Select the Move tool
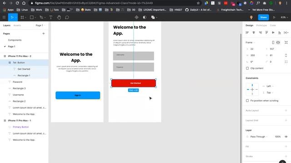 [x=12, y=17]
